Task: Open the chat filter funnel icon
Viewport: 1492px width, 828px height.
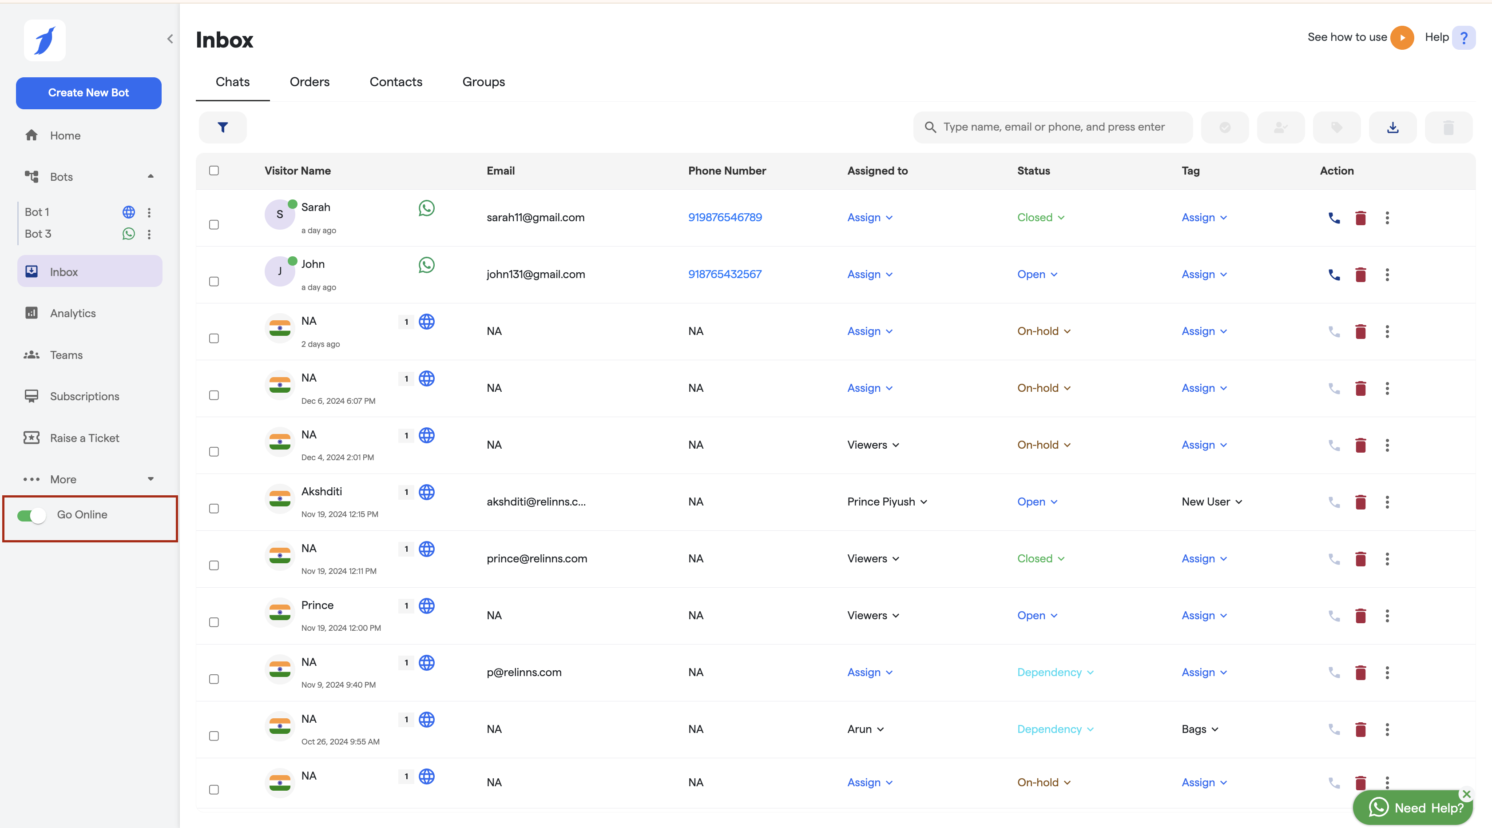Action: point(222,127)
